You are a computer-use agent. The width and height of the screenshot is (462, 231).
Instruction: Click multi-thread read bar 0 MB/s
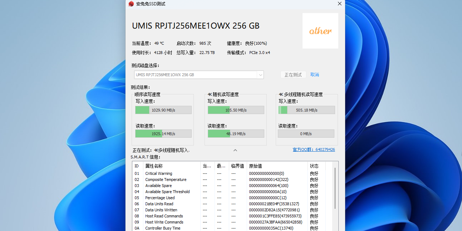(306, 134)
